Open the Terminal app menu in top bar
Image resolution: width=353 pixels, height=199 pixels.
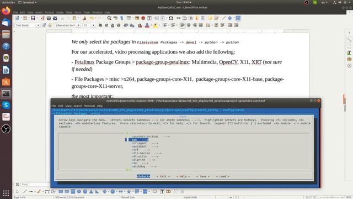27,2
